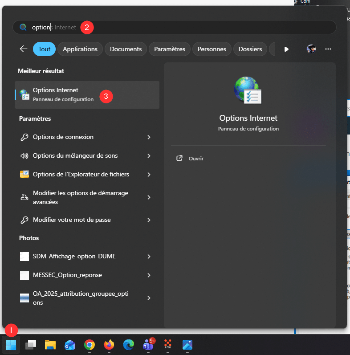Open Microsoft Teams from the taskbar
Screen dimensions: 350x355
(x=148, y=345)
